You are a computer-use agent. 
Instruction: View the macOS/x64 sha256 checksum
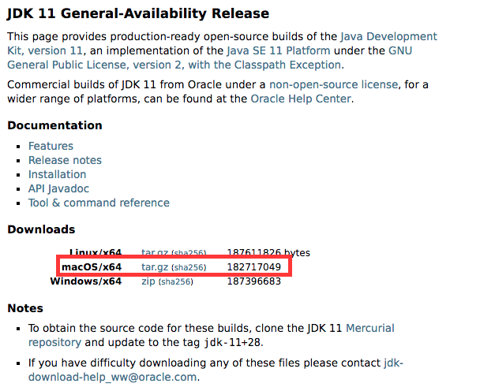189,268
